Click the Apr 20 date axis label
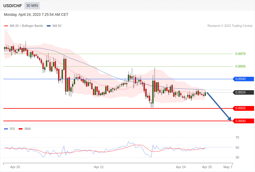The image size is (255, 172). (x=15, y=167)
